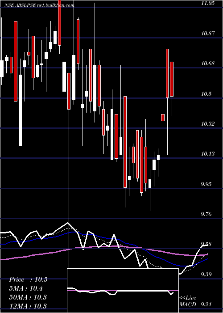Select the 9.76 price axis label

point(207,214)
